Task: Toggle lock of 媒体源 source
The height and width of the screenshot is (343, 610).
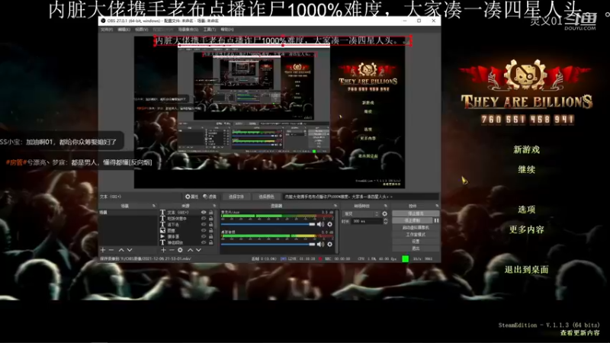Action: pyautogui.click(x=211, y=236)
